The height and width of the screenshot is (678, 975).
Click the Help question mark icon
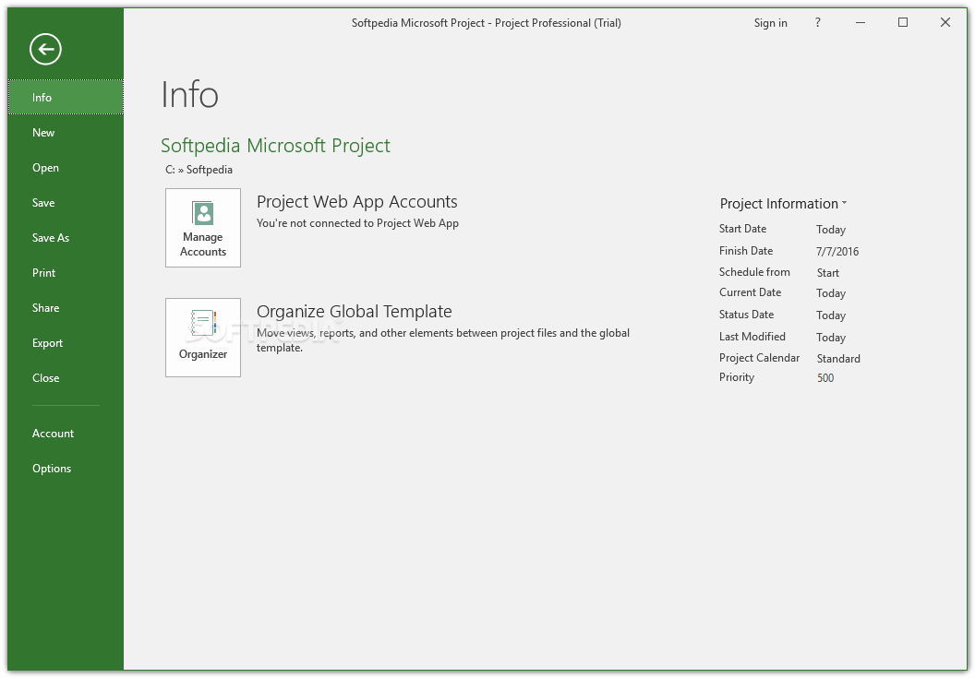pyautogui.click(x=818, y=23)
